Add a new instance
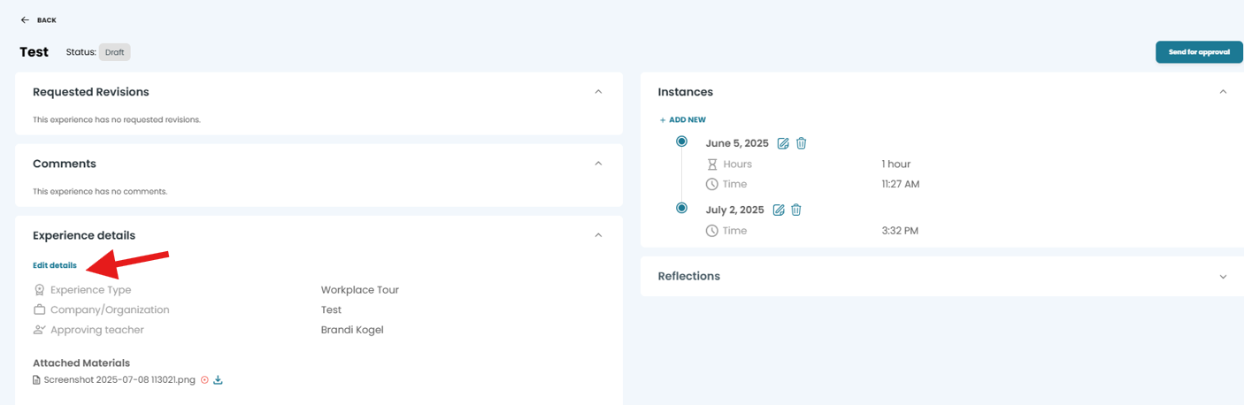Viewport: 1244px width, 405px height. [682, 119]
